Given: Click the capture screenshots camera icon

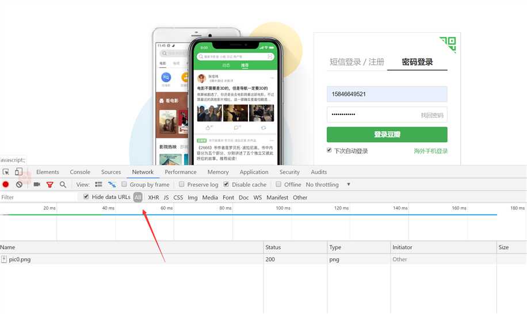Looking at the screenshot, I should pyautogui.click(x=37, y=185).
